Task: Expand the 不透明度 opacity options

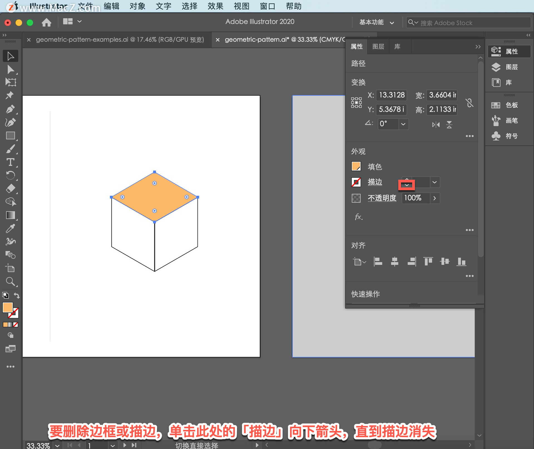Action: tap(436, 198)
